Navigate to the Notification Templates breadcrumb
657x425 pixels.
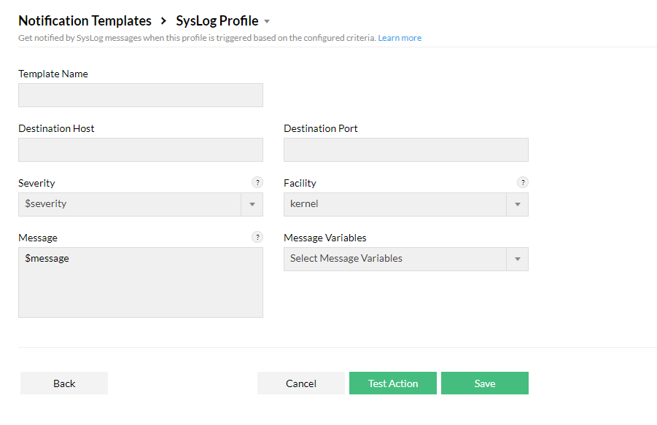pyautogui.click(x=85, y=20)
